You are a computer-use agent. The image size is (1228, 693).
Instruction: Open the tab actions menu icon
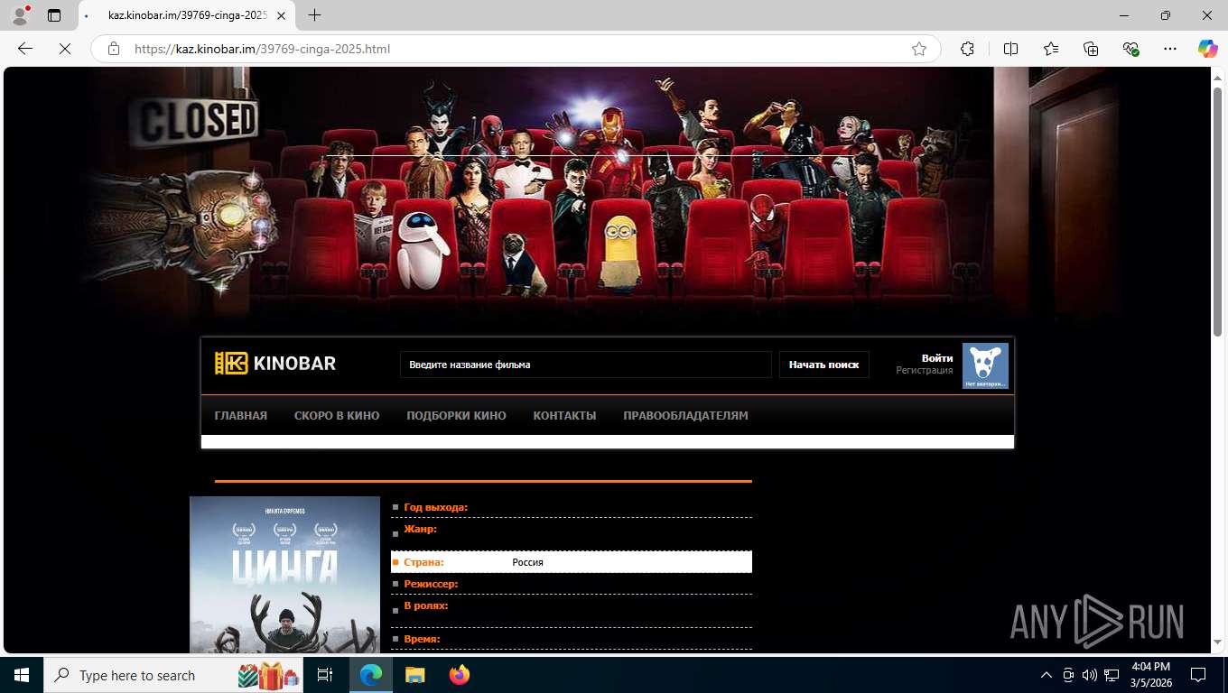click(54, 15)
